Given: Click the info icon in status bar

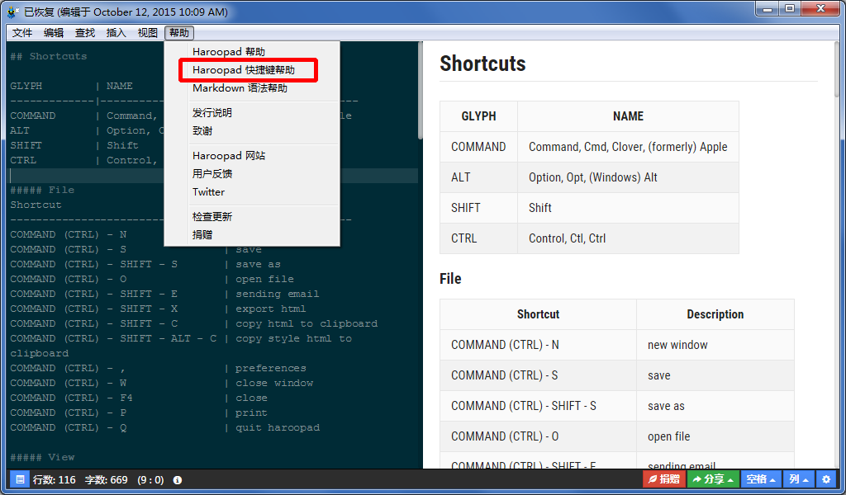Looking at the screenshot, I should coord(178,480).
